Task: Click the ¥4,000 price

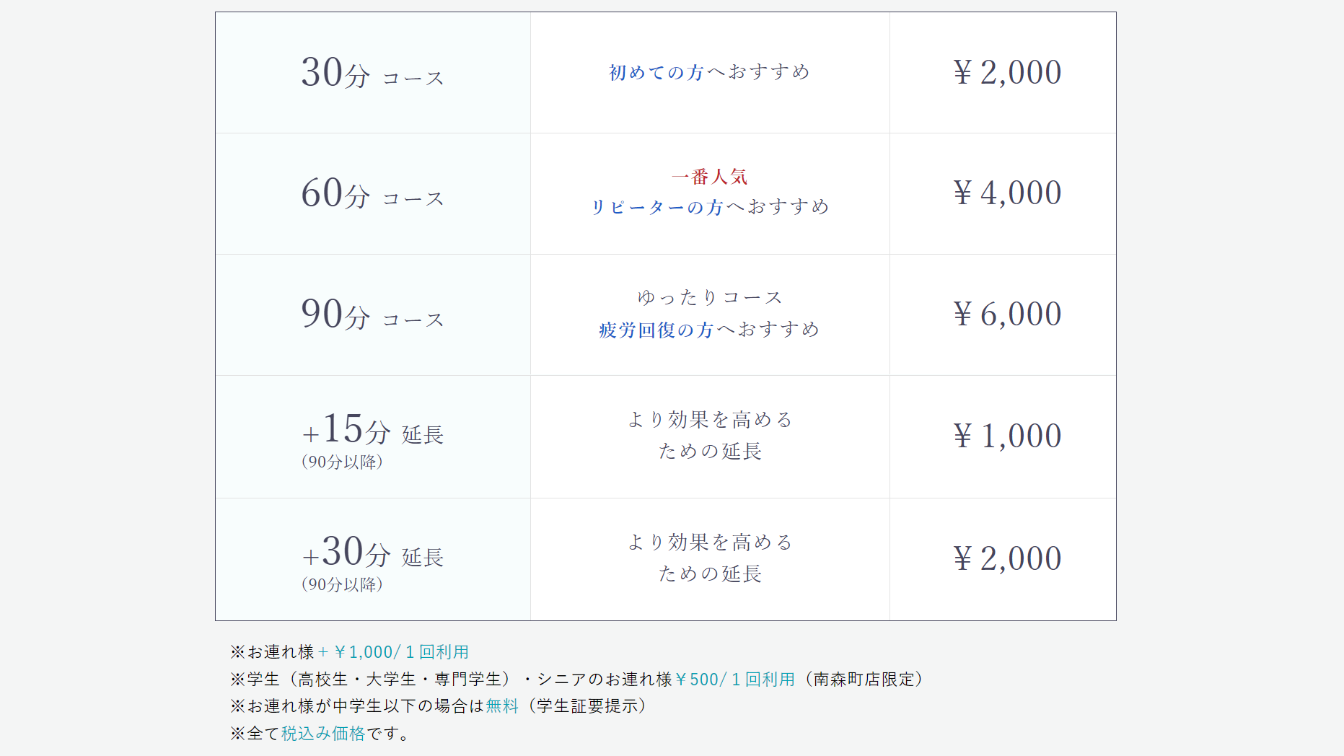Action: (x=1007, y=193)
